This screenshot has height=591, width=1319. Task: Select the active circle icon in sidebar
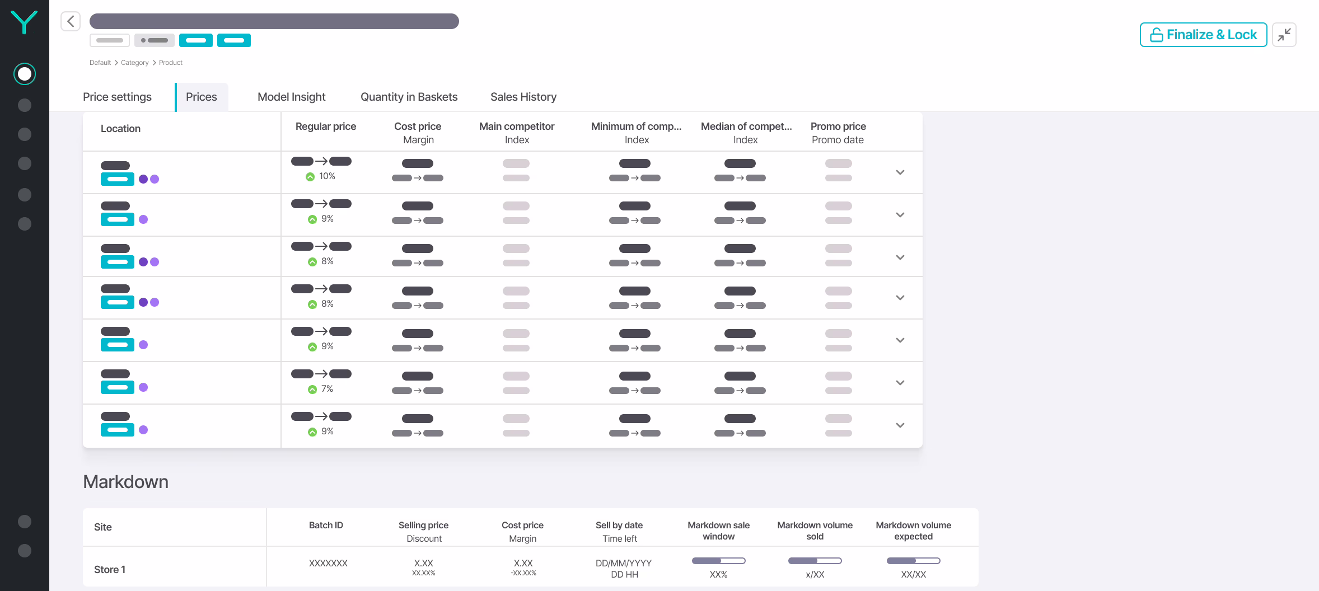(x=25, y=74)
